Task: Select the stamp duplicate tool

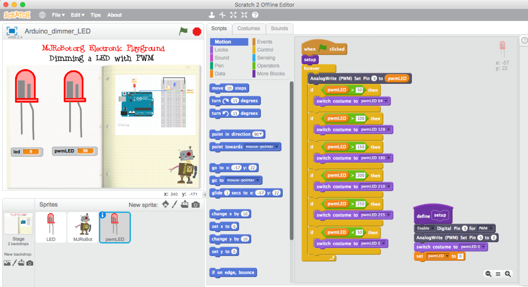Action: [211, 15]
